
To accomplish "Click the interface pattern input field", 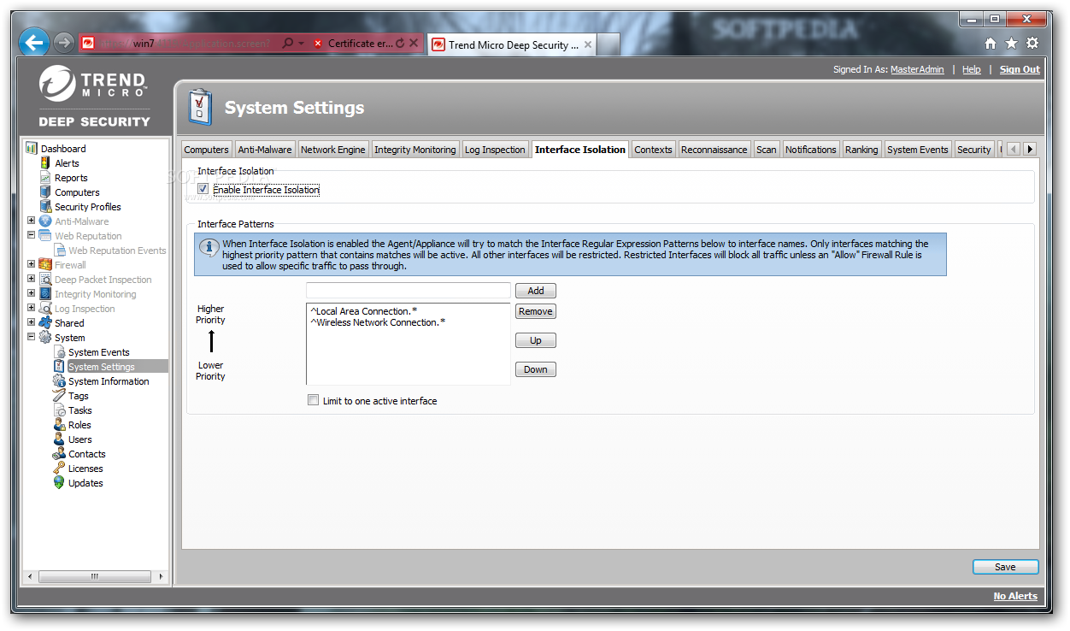I will 409,291.
